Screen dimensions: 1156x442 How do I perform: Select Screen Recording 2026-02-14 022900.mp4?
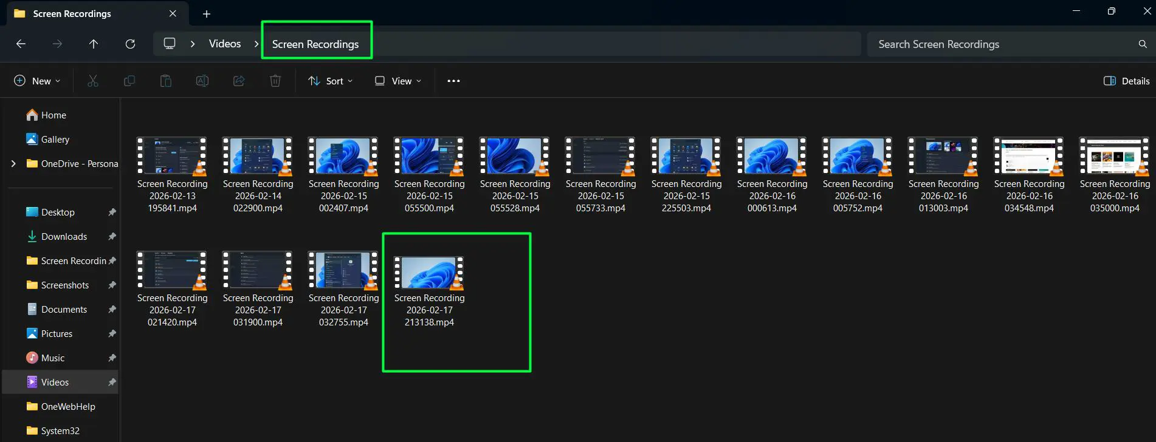[x=258, y=175]
